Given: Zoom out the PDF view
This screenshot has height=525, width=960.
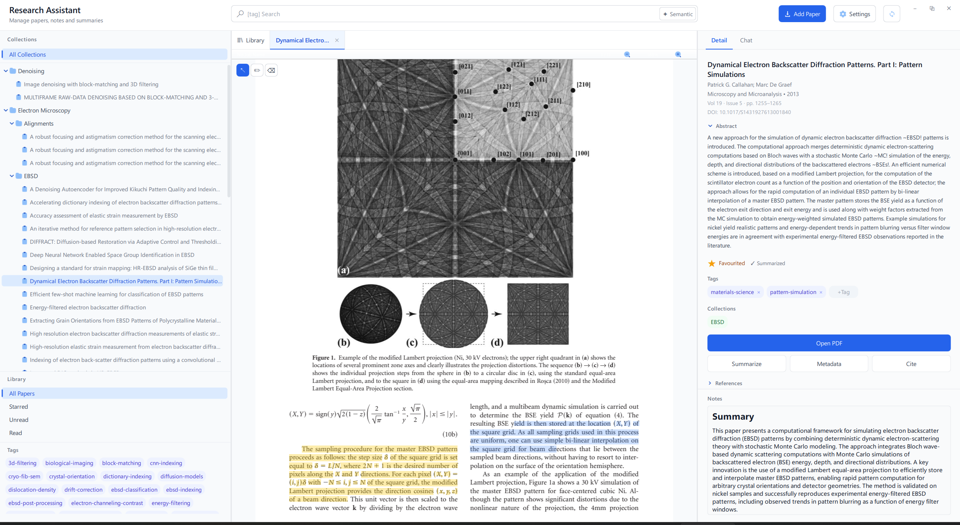Looking at the screenshot, I should coord(627,54).
